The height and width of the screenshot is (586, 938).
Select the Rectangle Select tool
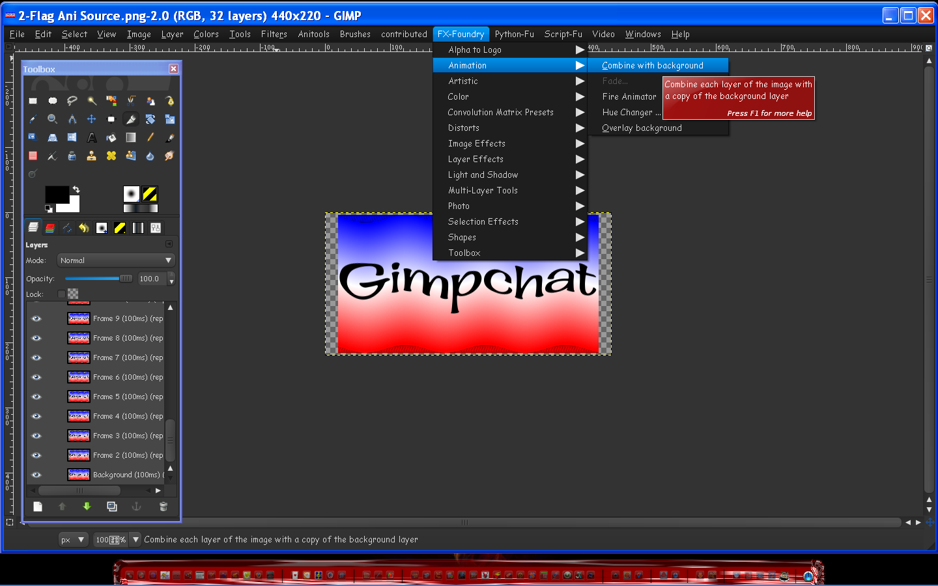[33, 101]
